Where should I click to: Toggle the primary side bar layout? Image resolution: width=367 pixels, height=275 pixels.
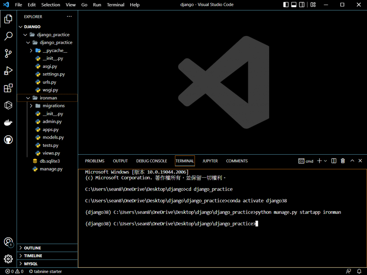286,5
